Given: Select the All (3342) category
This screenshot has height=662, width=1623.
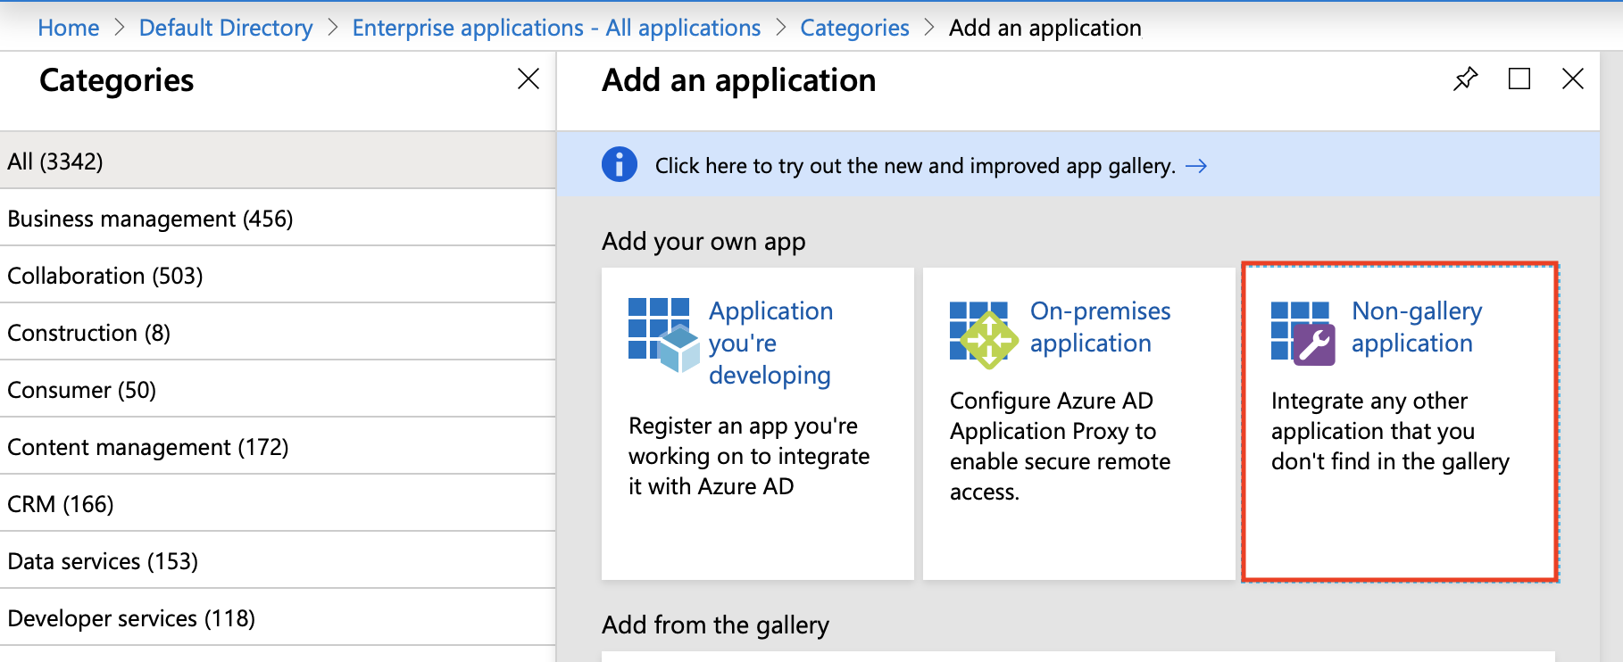Looking at the screenshot, I should click(278, 161).
